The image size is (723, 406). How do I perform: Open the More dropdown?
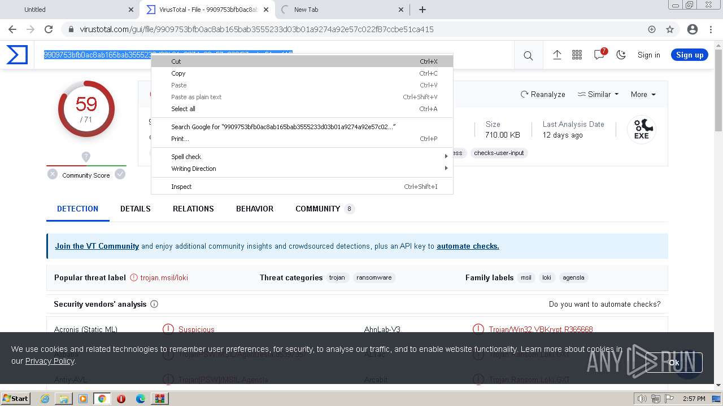click(x=643, y=94)
